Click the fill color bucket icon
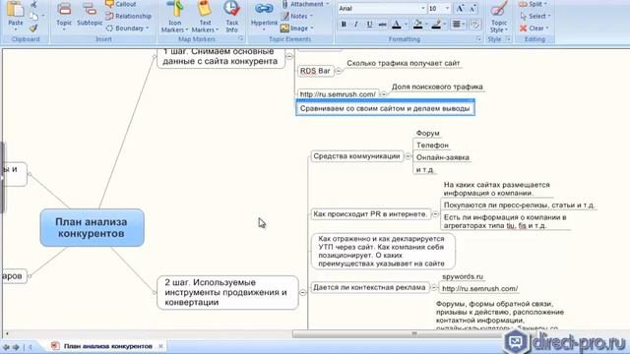 (x=417, y=25)
